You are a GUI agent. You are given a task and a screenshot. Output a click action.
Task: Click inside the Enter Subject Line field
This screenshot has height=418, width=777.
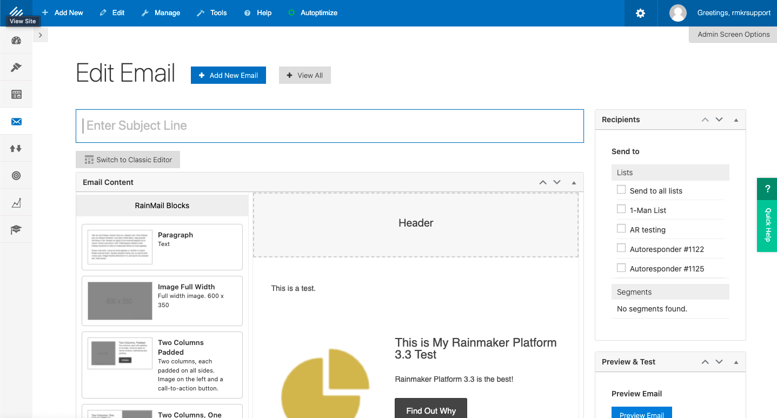[216, 126]
